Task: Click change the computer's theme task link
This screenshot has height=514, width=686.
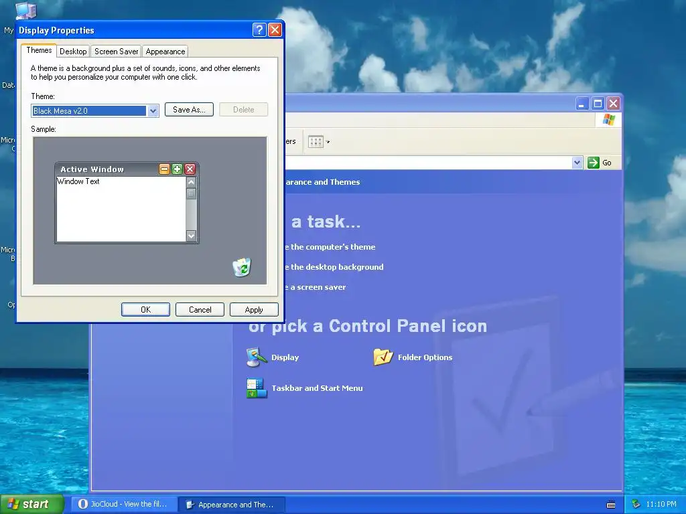Action: pyautogui.click(x=330, y=247)
